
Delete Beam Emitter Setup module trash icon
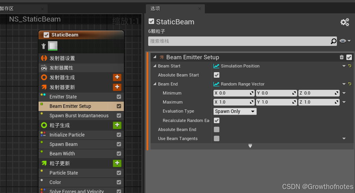[x=342, y=57]
